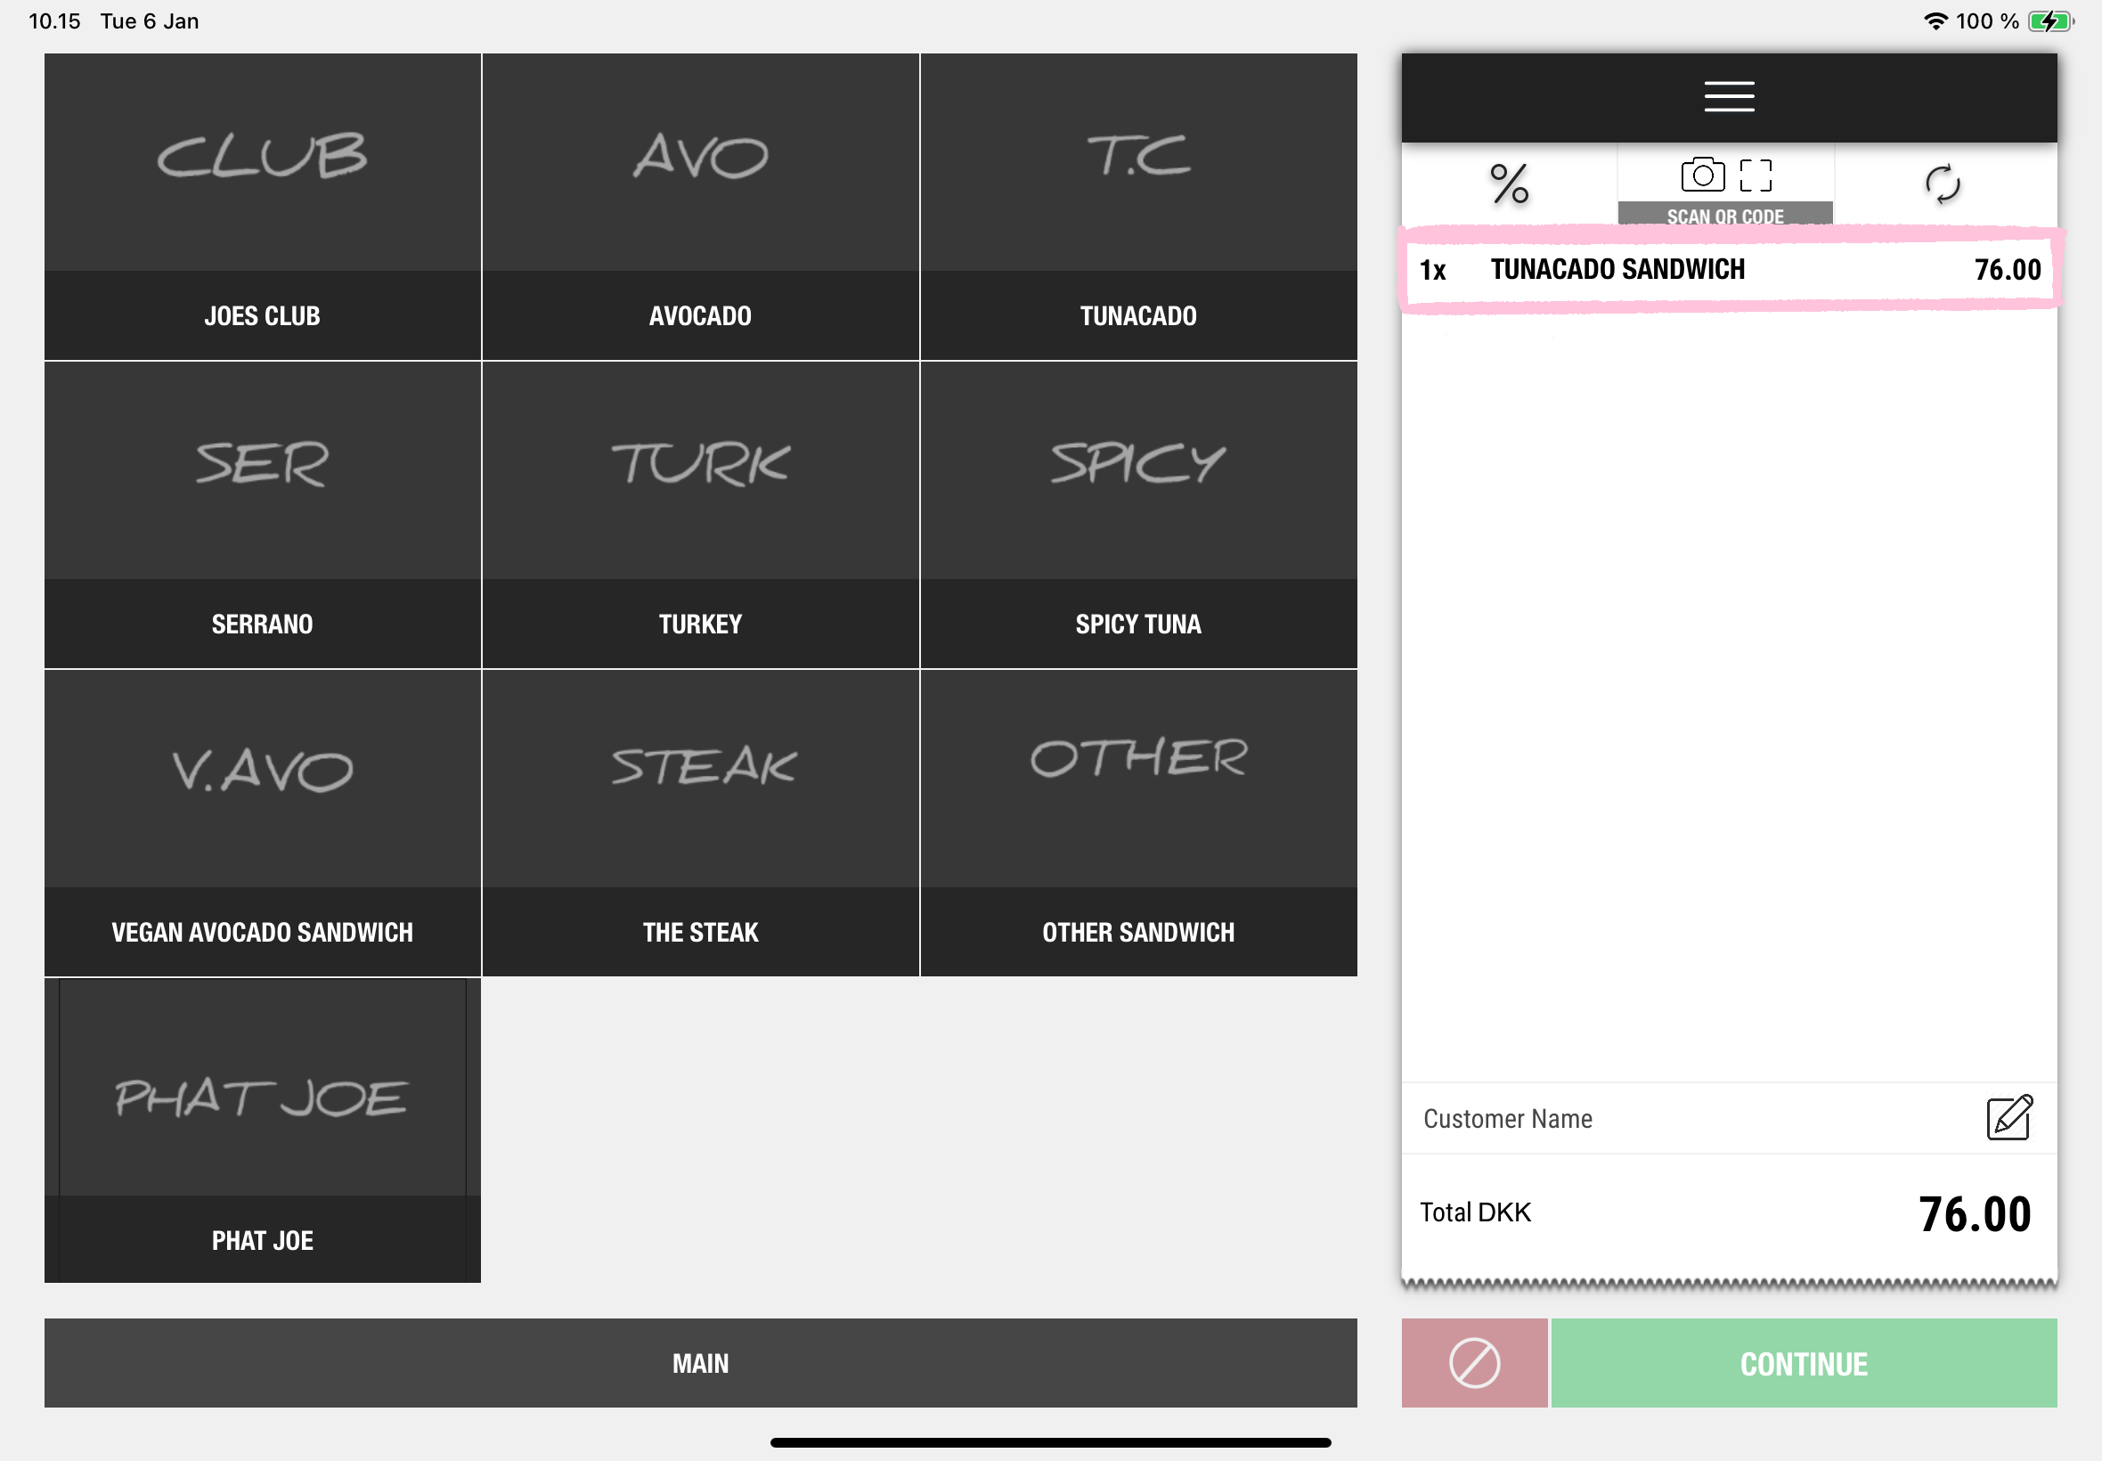Viewport: 2102px width, 1461px height.
Task: Click the QR frame scan icon
Action: tap(1755, 175)
